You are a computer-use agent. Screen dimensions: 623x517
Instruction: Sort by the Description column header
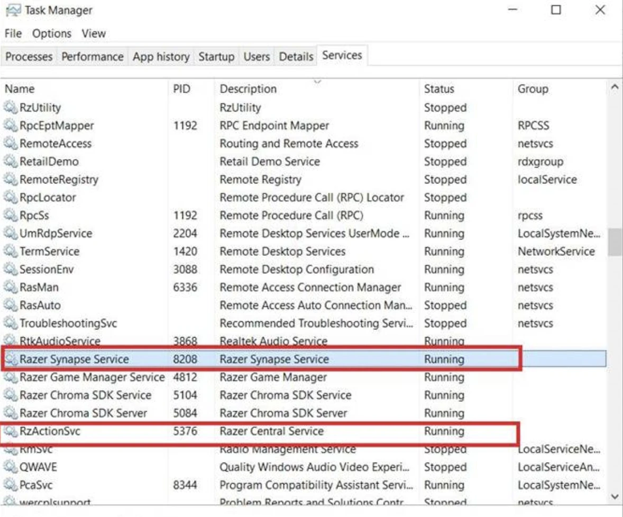point(316,89)
